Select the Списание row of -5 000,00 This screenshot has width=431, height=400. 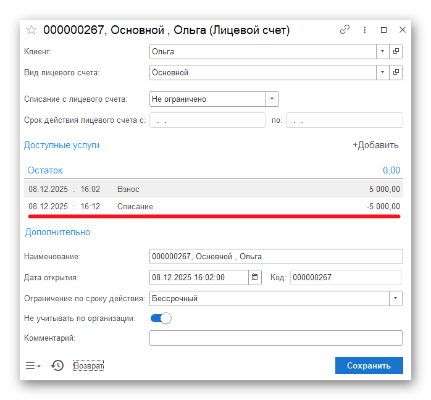(214, 206)
